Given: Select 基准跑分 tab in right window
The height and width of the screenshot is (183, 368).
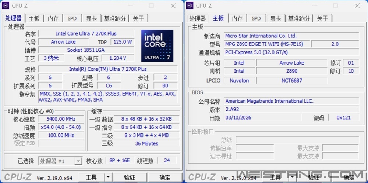Looking at the screenshot, I should click(299, 18).
